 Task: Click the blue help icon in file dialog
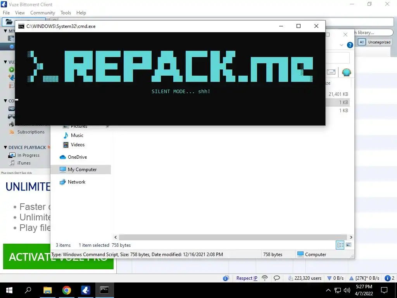click(350, 45)
